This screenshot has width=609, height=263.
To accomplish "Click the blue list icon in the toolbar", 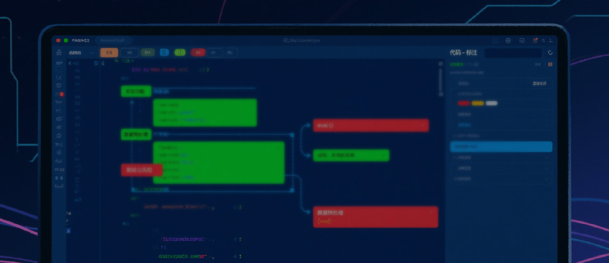I will (164, 52).
